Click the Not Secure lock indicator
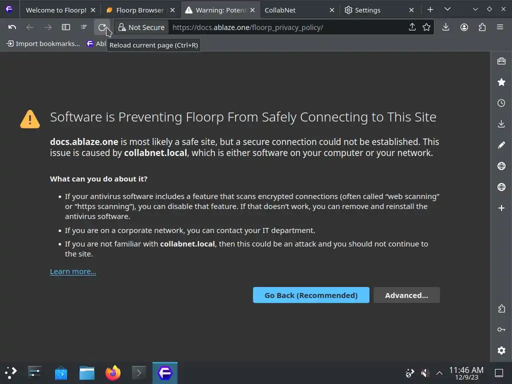Viewport: 512px width, 384px height. [141, 27]
